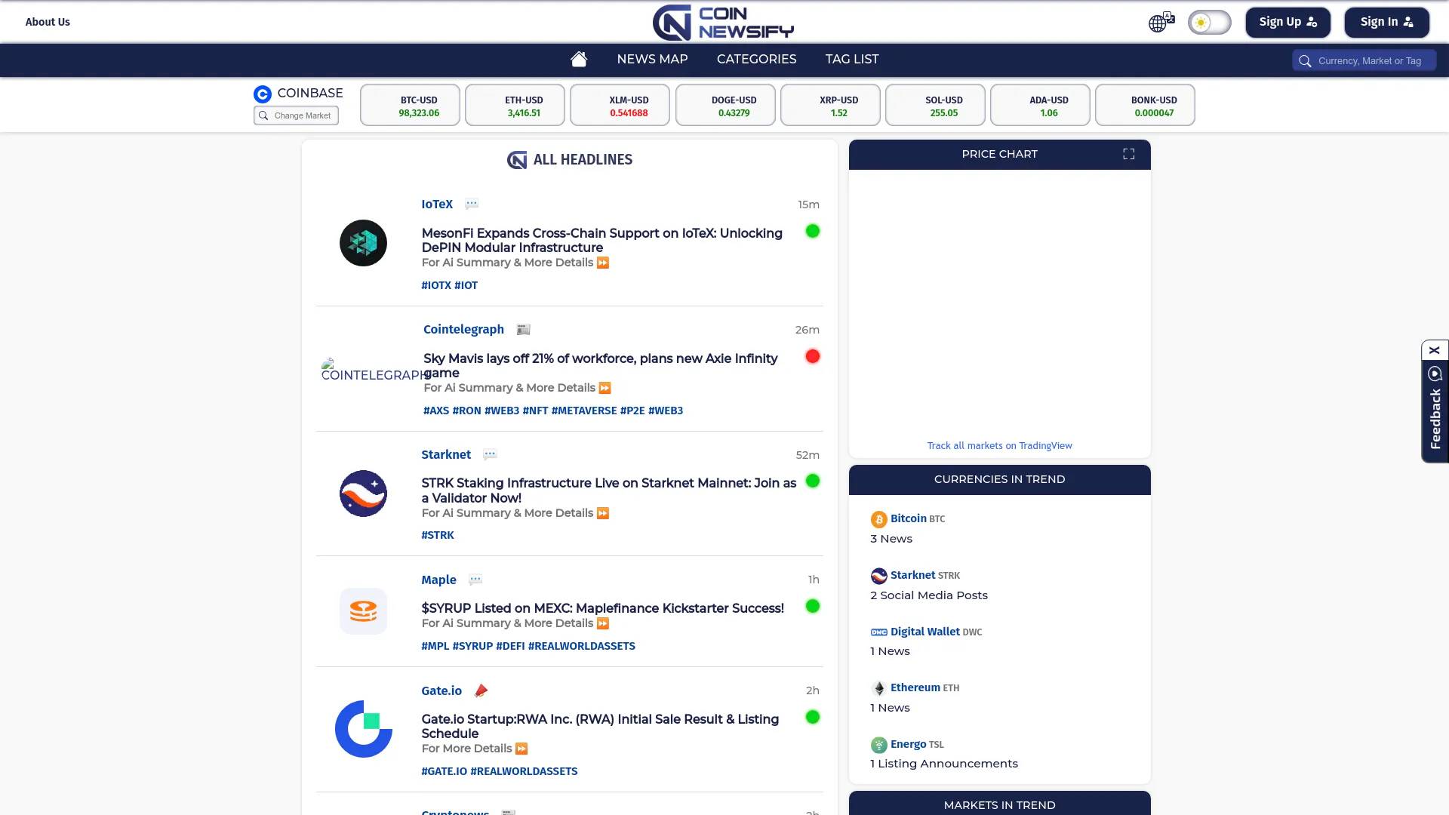Viewport: 1449px width, 815px height.
Task: Focus the Currency, Market or Tag search field
Action: (1364, 60)
